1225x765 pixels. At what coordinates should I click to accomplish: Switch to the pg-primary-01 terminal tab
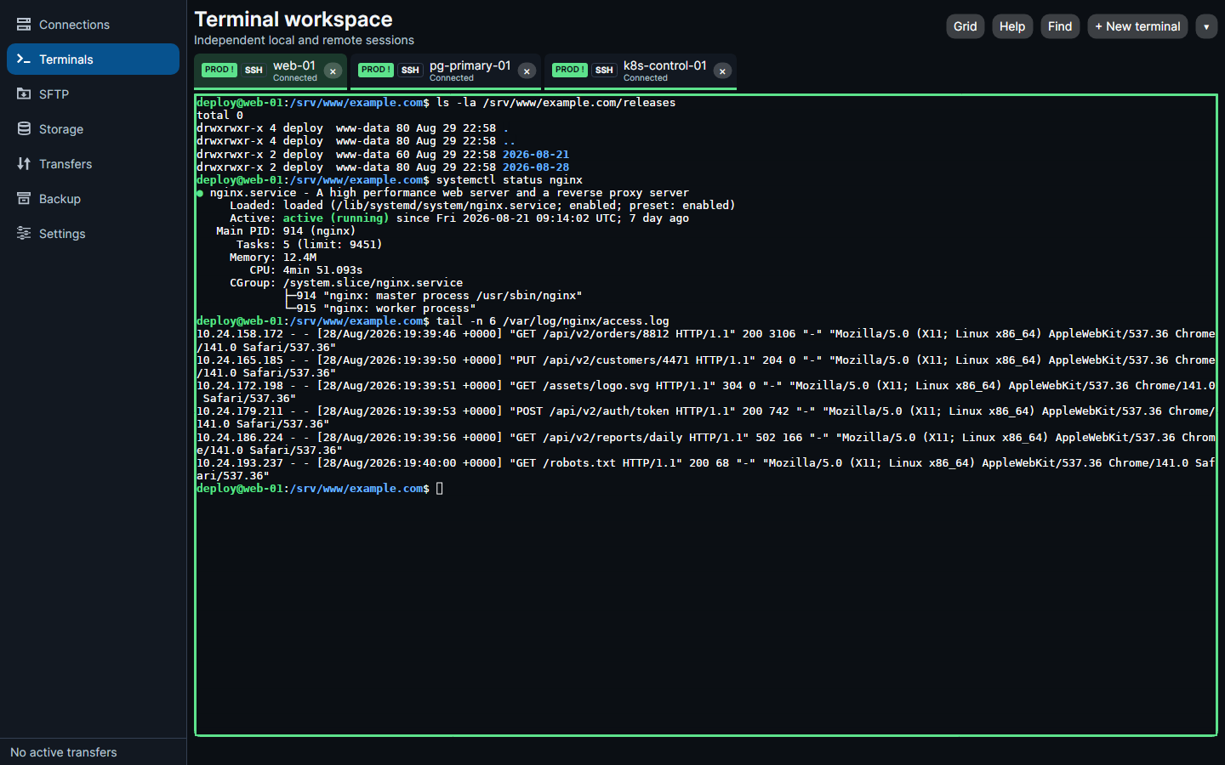(446, 71)
